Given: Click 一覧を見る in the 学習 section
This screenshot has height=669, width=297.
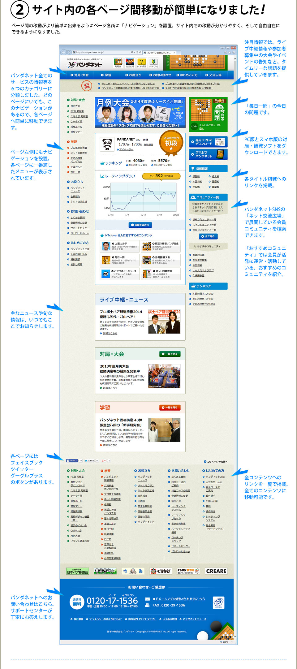Looking at the screenshot, I should pyautogui.click(x=170, y=408).
